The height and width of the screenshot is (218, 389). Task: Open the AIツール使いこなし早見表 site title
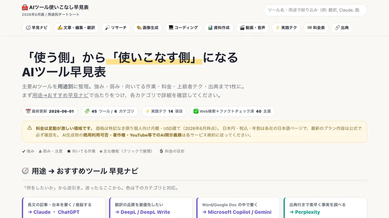[59, 7]
